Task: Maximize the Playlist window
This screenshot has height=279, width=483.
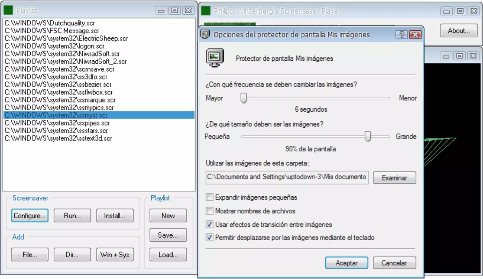Action: click(174, 11)
